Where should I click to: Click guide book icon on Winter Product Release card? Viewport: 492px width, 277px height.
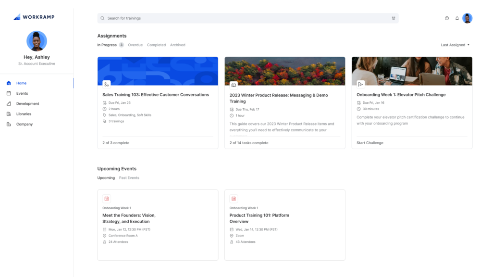[x=234, y=85]
